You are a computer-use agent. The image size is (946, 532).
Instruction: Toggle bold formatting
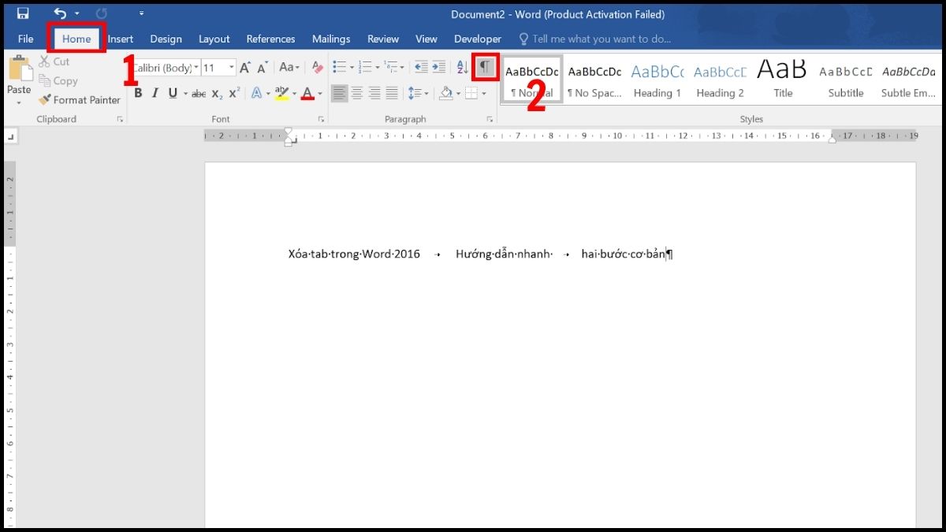(138, 93)
